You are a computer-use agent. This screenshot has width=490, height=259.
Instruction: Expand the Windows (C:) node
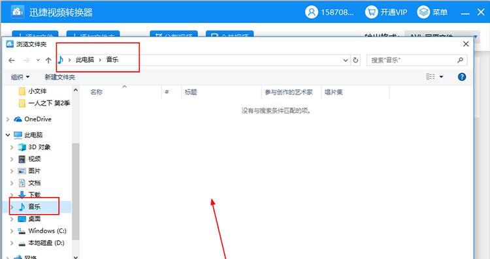12,231
